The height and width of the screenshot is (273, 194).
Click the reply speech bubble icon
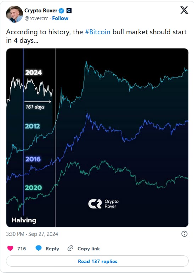tap(39, 248)
